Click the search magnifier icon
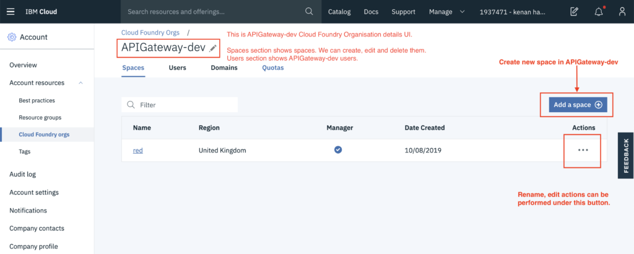 coord(310,12)
